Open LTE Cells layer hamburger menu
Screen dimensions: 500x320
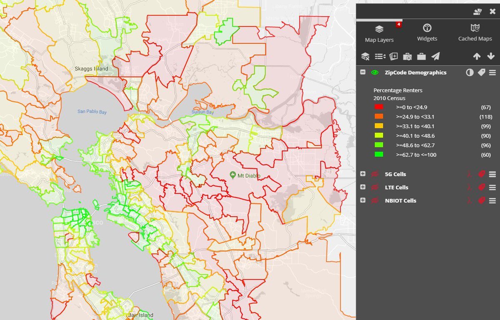[x=492, y=187]
